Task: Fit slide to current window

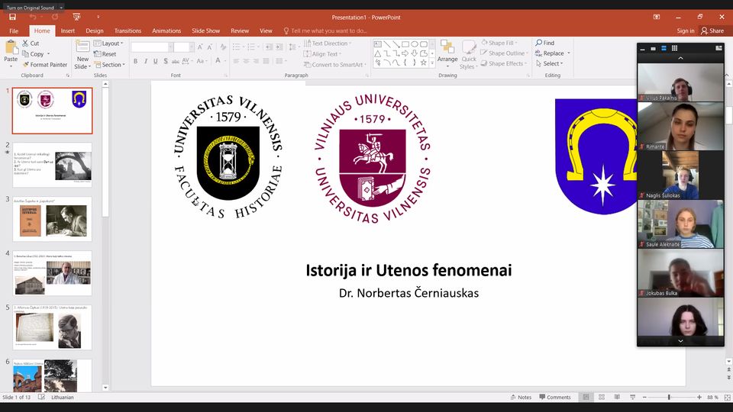Action: click(x=728, y=397)
